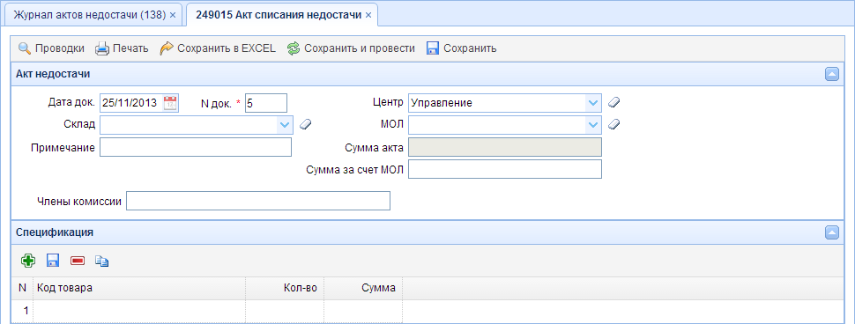
Task: Add a specification row with green plus
Action: [28, 261]
